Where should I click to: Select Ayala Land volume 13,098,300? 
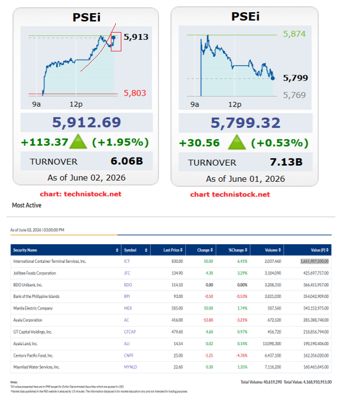point(272,344)
